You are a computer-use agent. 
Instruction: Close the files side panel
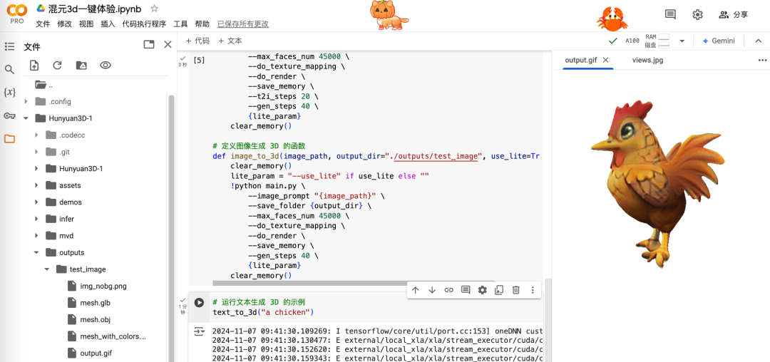tap(168, 45)
